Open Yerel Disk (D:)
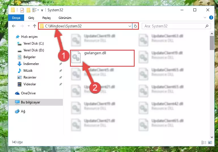 point(34,50)
